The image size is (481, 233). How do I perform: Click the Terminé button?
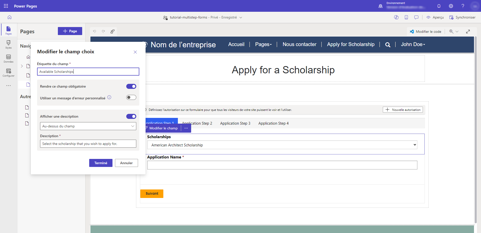point(101,163)
